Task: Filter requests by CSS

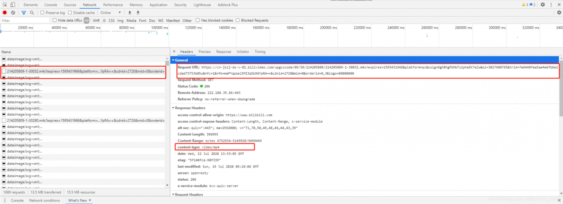Action: pos(112,20)
